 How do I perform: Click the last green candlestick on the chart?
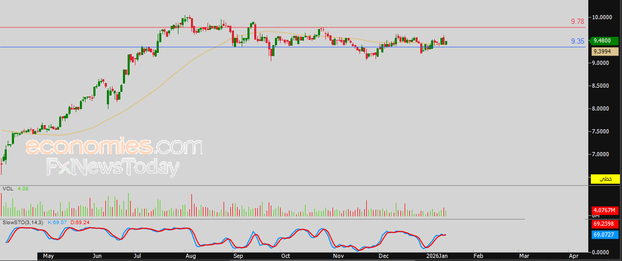point(446,43)
